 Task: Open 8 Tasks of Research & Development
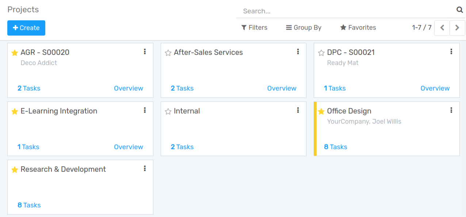pos(29,205)
